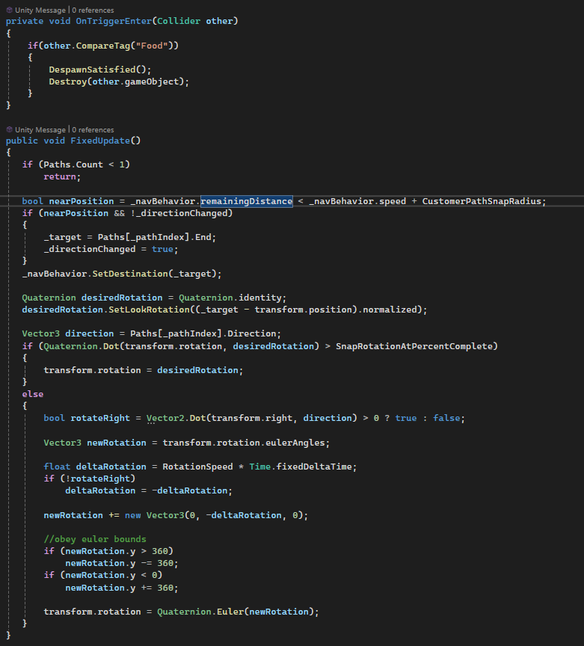The image size is (584, 646).
Task: Click End in the Paths[_pathIndex].End assignment
Action: point(203,237)
